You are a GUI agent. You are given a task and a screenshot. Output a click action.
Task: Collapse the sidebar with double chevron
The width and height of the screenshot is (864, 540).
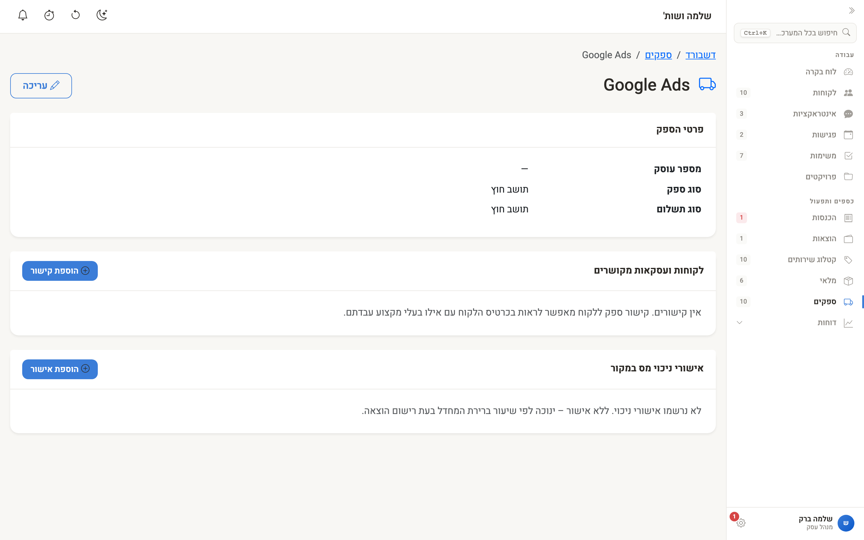pos(851,11)
